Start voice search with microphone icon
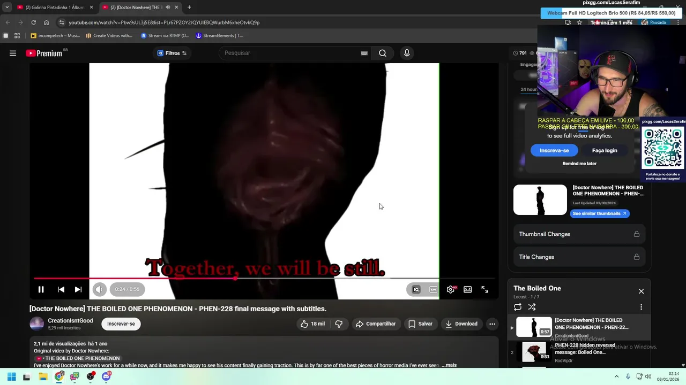686x385 pixels. 407,53
